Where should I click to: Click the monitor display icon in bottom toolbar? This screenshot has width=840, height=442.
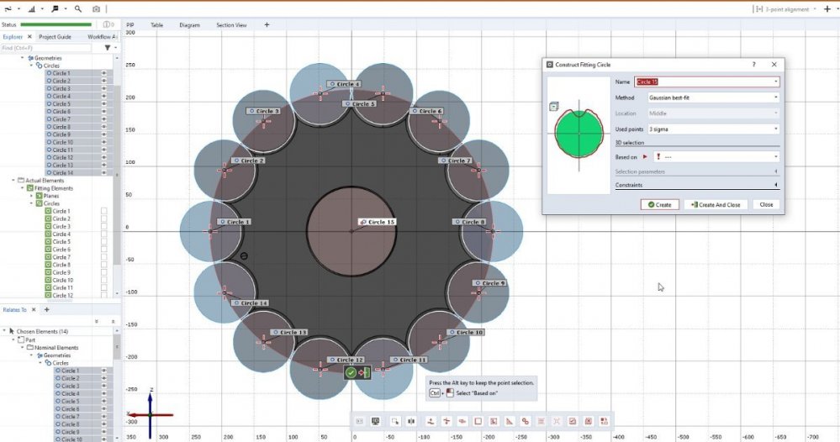(x=376, y=421)
